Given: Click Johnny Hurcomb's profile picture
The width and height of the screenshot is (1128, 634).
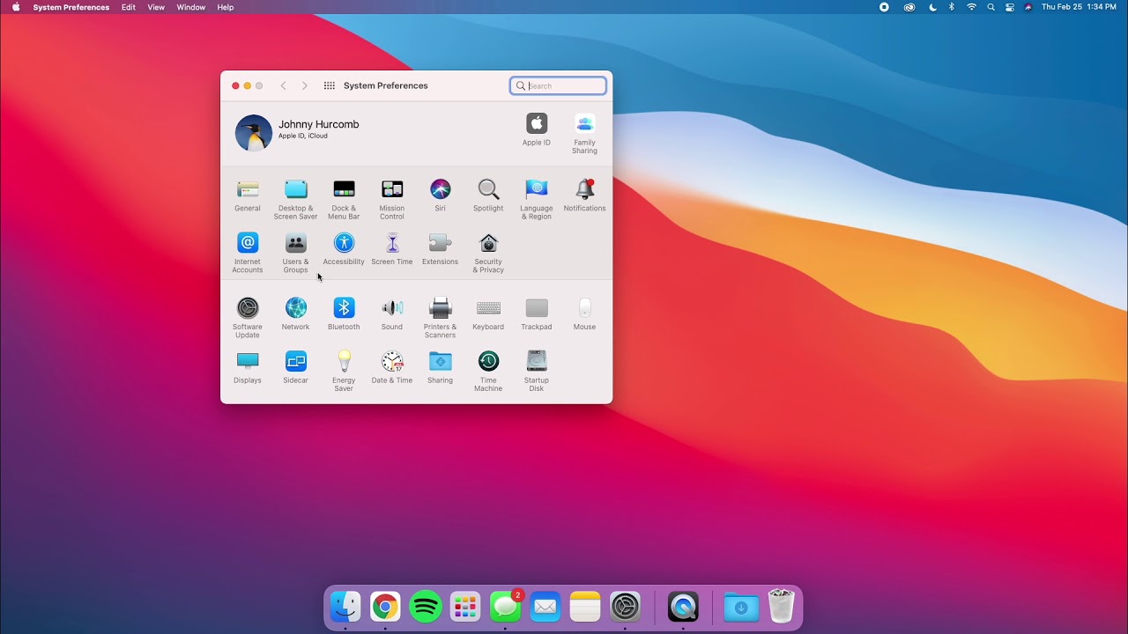Looking at the screenshot, I should point(254,133).
